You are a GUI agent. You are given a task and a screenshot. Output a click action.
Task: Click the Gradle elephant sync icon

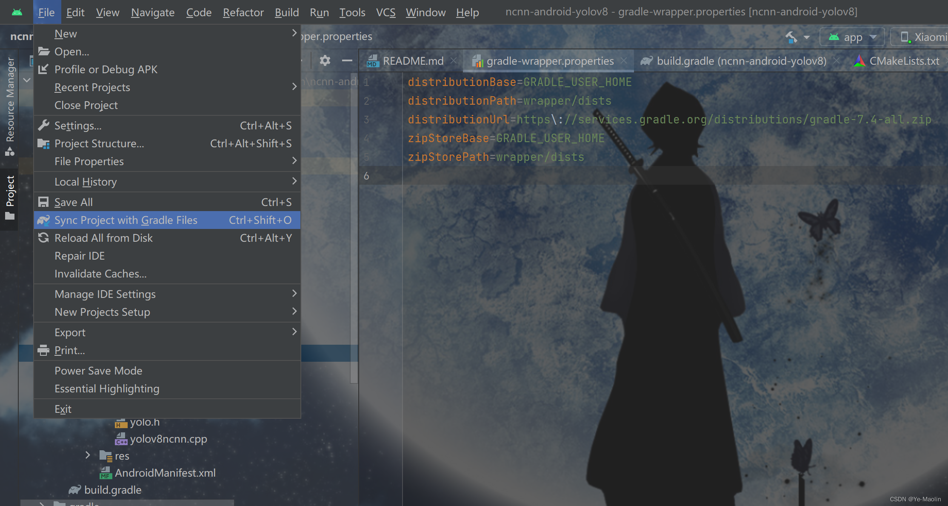point(43,220)
